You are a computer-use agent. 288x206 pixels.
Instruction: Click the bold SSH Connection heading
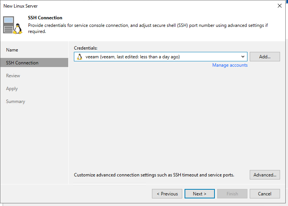coord(45,18)
